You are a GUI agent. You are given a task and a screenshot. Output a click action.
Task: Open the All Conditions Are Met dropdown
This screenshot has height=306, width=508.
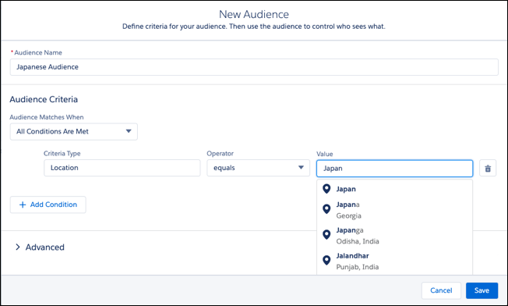pyautogui.click(x=73, y=131)
